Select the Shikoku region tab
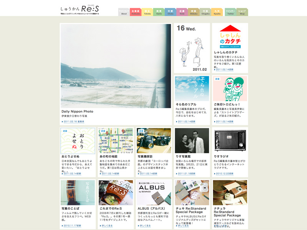The height and width of the screenshot is (230, 307). click(x=194, y=12)
